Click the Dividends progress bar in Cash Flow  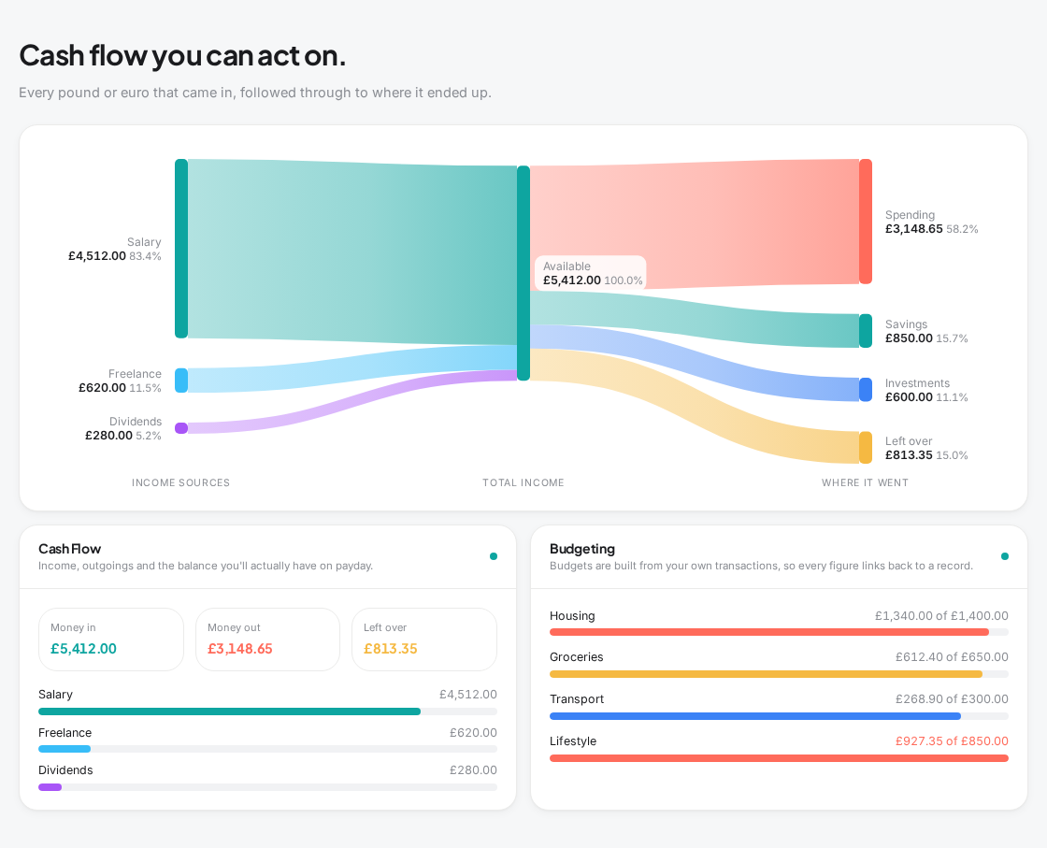click(267, 787)
